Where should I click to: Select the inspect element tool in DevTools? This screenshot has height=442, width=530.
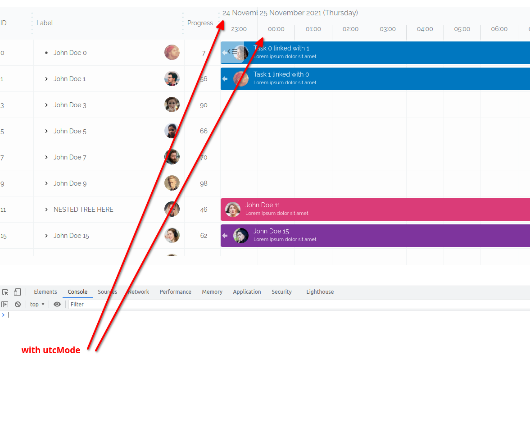click(x=5, y=292)
